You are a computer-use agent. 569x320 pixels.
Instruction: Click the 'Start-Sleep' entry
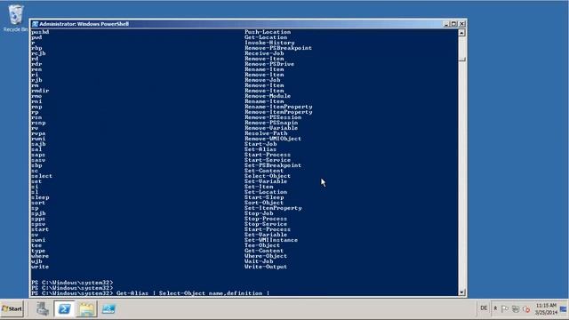(x=264, y=197)
